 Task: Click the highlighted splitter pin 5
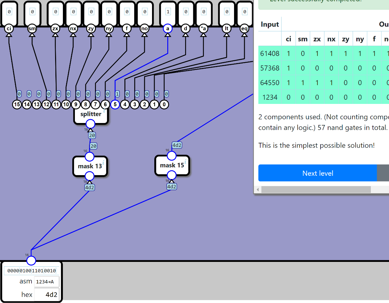pos(115,105)
